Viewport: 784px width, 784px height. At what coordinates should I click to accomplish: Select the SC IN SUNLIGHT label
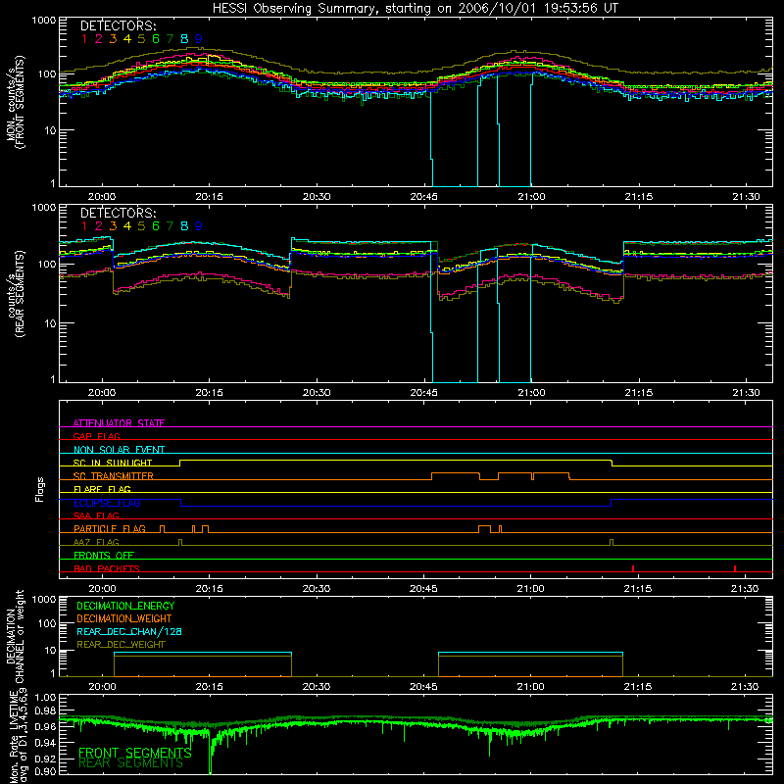point(113,463)
